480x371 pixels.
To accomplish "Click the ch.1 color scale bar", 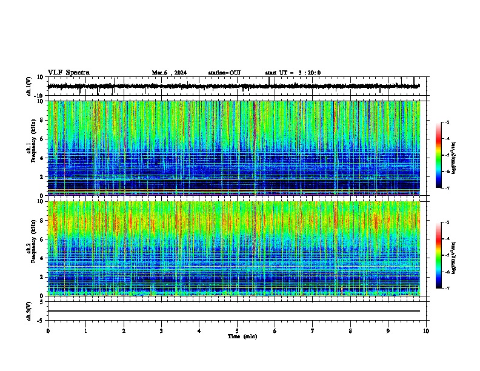I will 439,155.
